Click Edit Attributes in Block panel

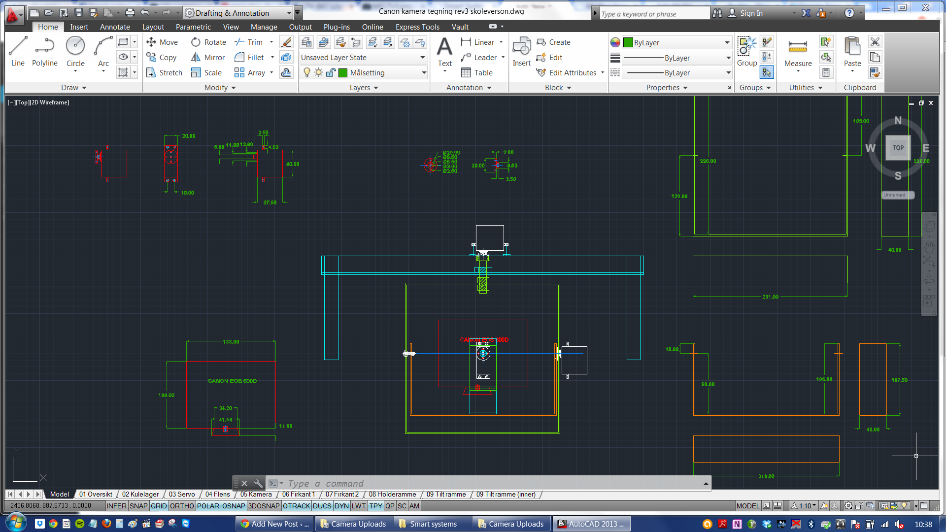pos(567,73)
